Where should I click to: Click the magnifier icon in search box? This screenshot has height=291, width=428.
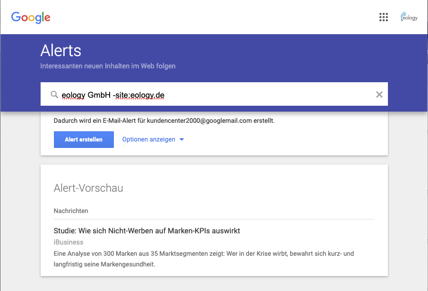click(x=55, y=95)
